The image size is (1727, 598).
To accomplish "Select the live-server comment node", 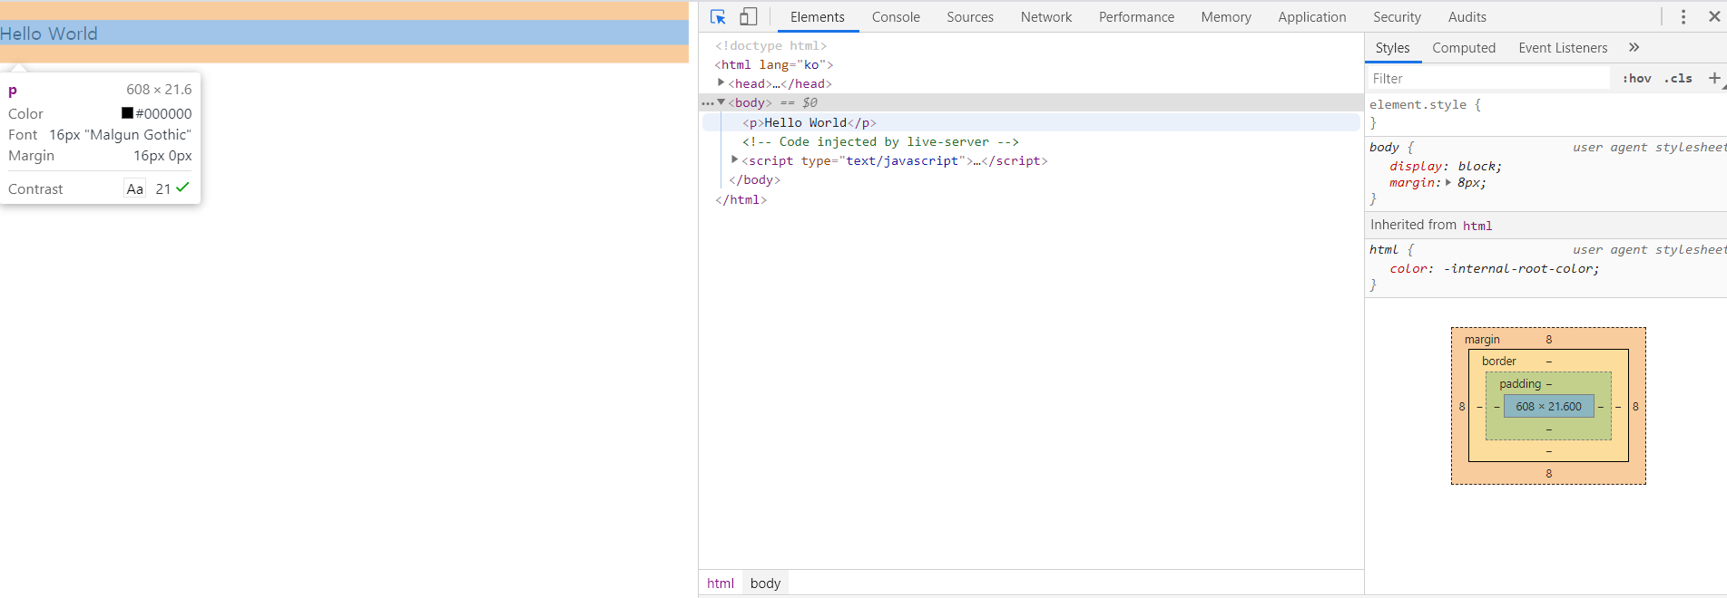I will pos(880,141).
